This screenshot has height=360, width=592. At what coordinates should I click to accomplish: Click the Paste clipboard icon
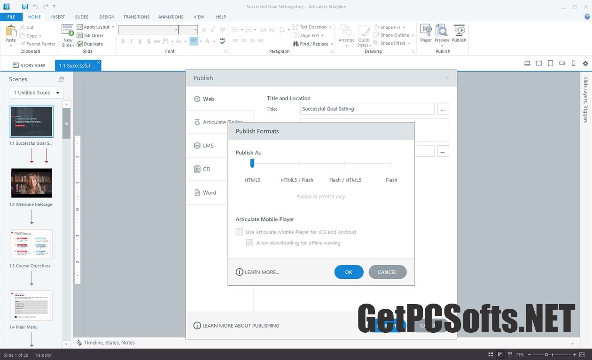pos(10,31)
